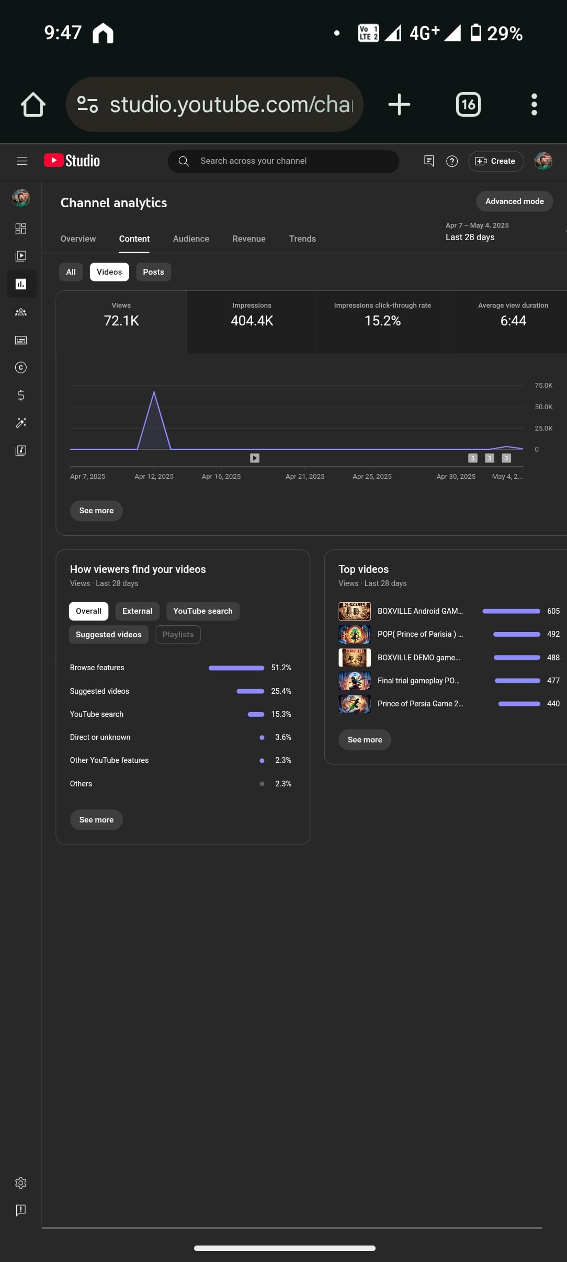Open the Customization magic wand icon
The image size is (567, 1262).
click(x=21, y=423)
